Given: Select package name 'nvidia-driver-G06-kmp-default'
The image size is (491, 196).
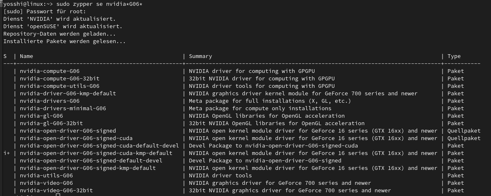Looking at the screenshot, I should click(68, 94).
